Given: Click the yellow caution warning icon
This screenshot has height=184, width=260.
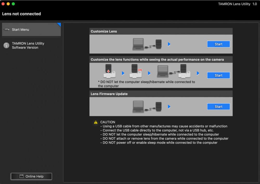Looking at the screenshot, I should pos(96,122).
